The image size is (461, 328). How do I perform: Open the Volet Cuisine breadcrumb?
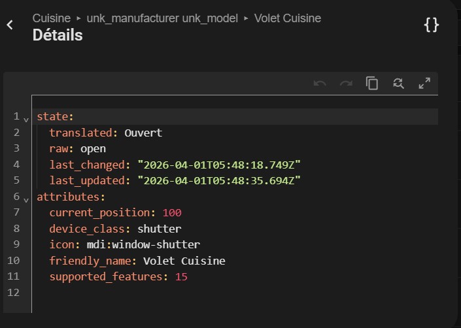tap(288, 18)
